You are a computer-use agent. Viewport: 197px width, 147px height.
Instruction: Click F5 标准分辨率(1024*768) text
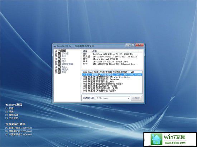coord(19,128)
